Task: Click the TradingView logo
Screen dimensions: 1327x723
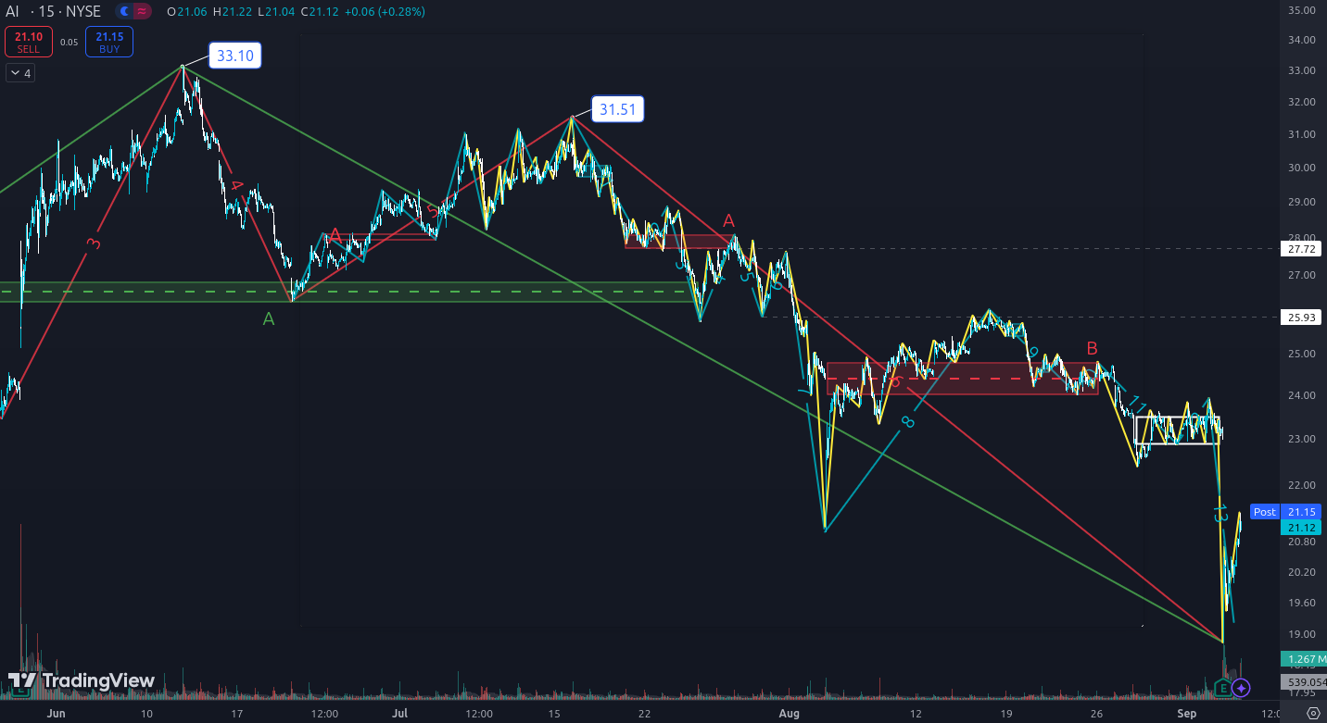Action: [82, 681]
